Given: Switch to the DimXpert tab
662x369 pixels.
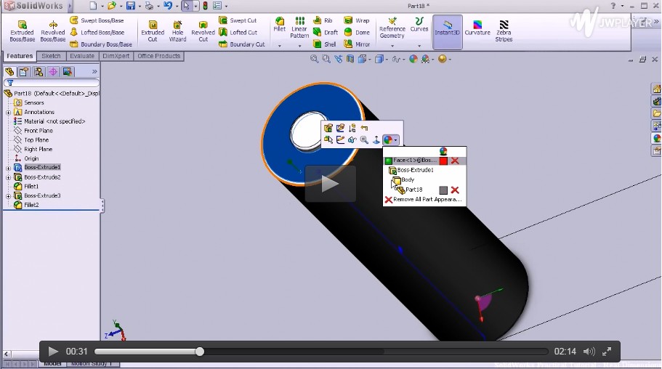Looking at the screenshot, I should click(116, 56).
